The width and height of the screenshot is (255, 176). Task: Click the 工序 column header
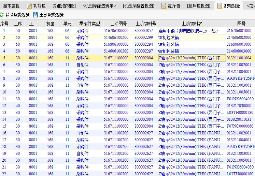18,24
